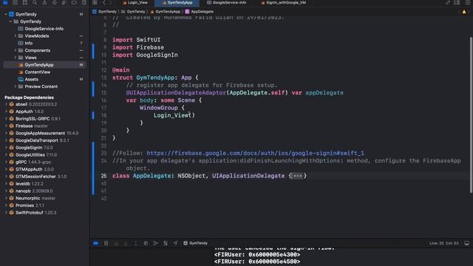
Task: Click the editor vertical scrollbar
Action: [x=471, y=115]
